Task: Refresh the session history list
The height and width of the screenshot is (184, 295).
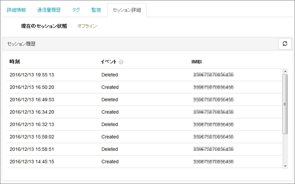Action: (x=284, y=44)
